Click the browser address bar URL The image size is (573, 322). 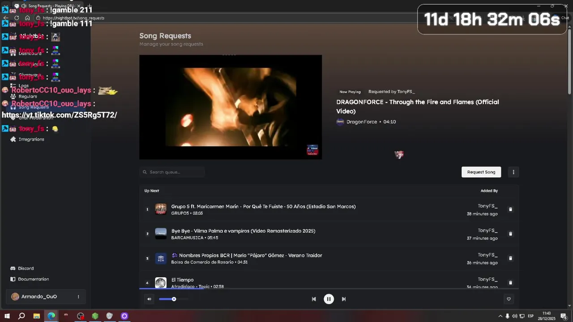(x=73, y=18)
